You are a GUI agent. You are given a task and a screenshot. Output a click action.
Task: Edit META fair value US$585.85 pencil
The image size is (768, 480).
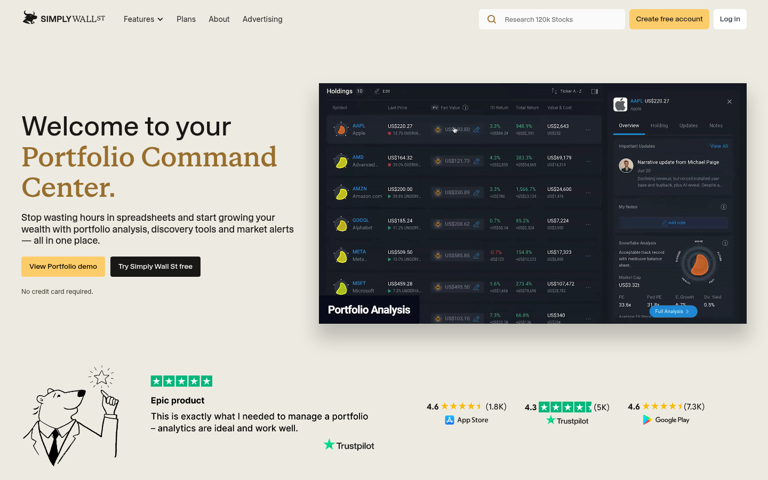[x=477, y=255]
